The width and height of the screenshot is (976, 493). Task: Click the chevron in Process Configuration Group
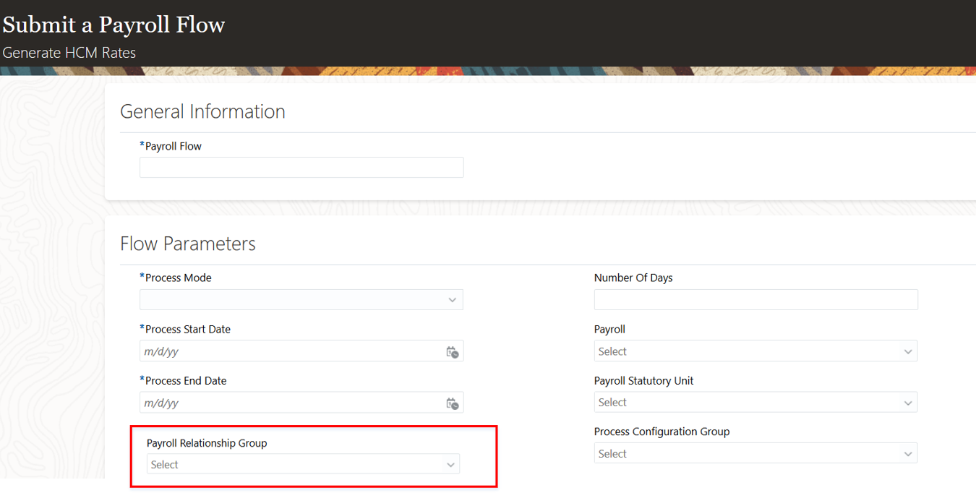tap(908, 454)
